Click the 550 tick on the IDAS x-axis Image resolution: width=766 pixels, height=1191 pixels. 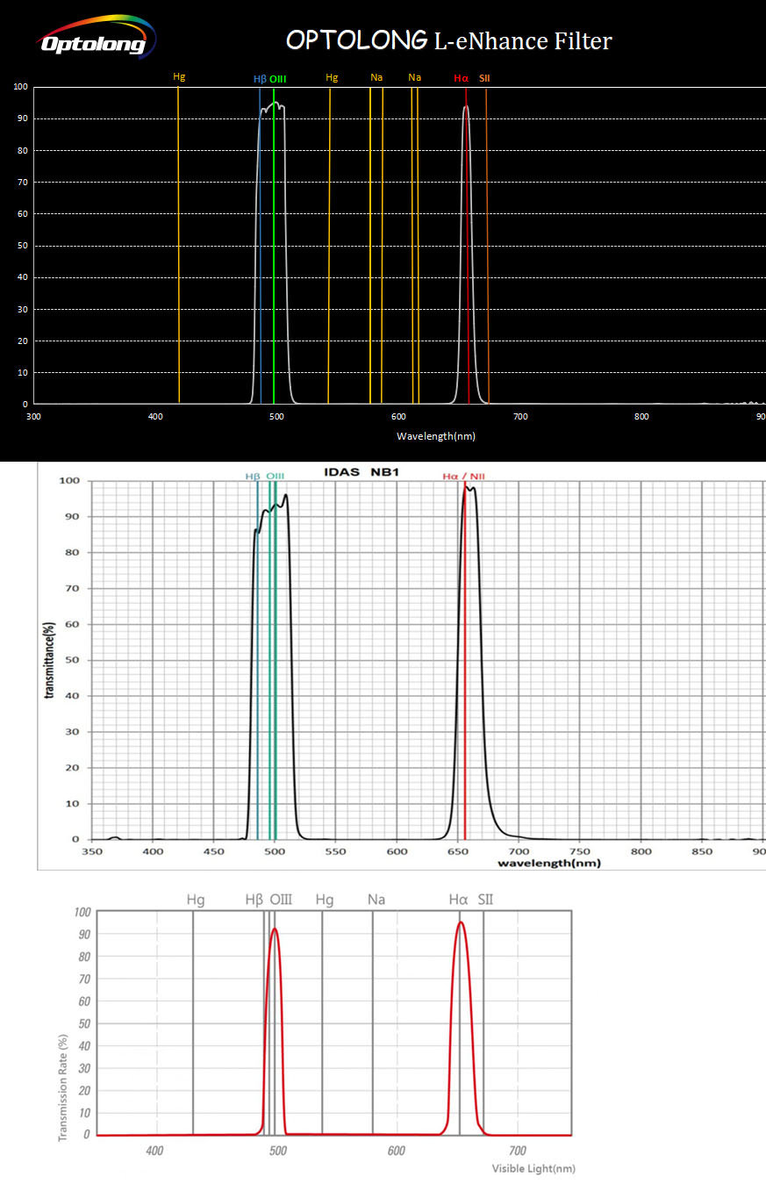click(x=336, y=850)
